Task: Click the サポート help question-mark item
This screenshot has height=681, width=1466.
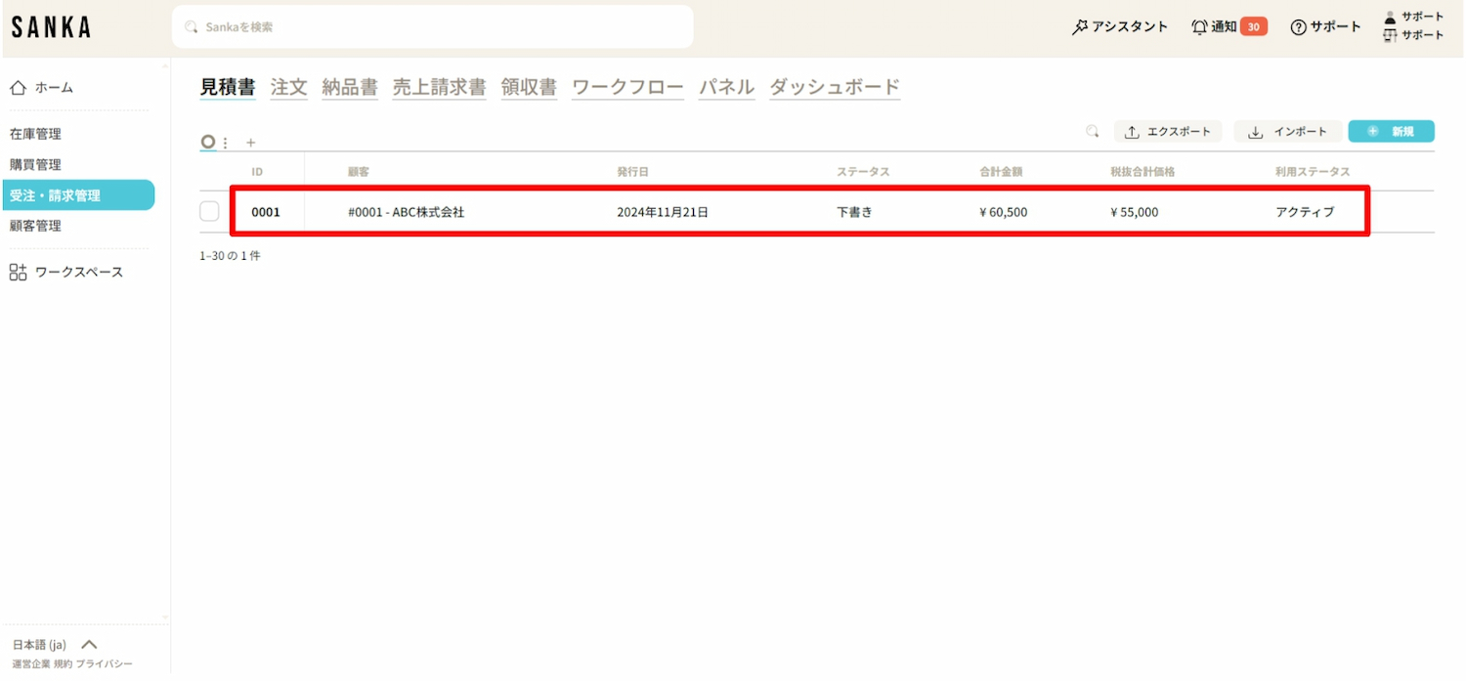Action: pos(1325,26)
